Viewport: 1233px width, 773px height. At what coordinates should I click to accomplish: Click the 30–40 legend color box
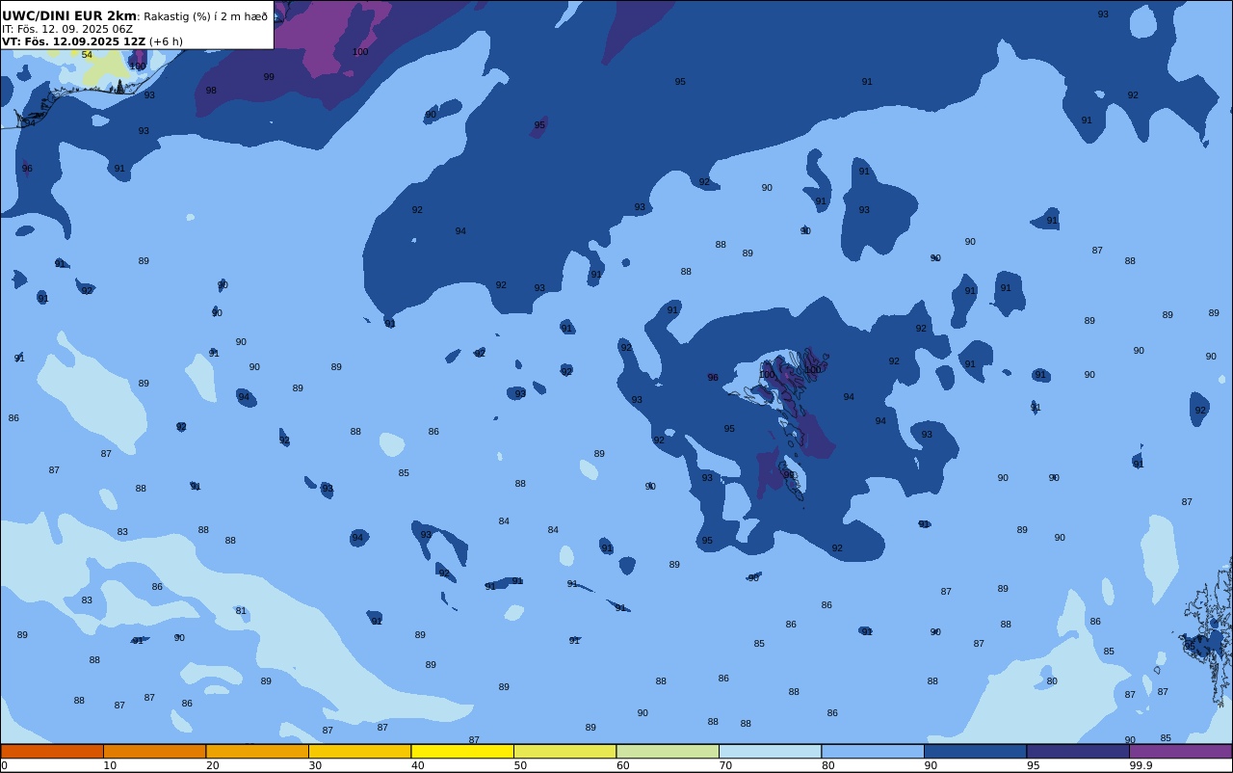pyautogui.click(x=359, y=751)
